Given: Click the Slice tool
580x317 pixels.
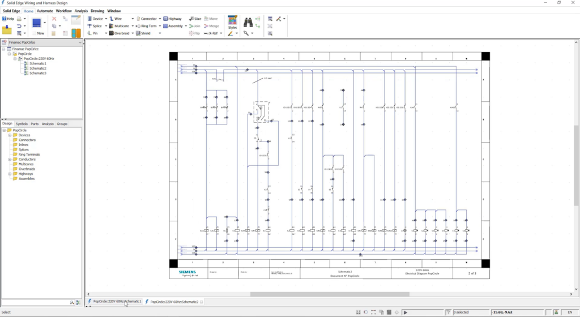Looking at the screenshot, I should click(x=195, y=19).
